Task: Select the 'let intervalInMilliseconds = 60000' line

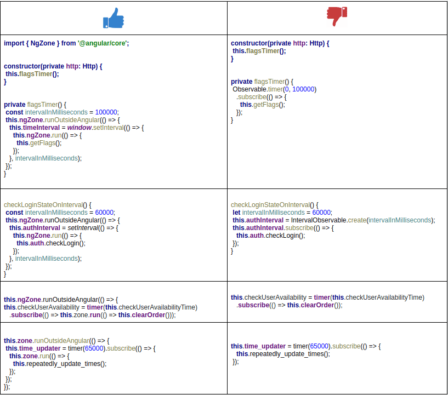Action: (282, 213)
